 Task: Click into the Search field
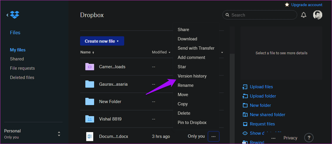pos(260,15)
